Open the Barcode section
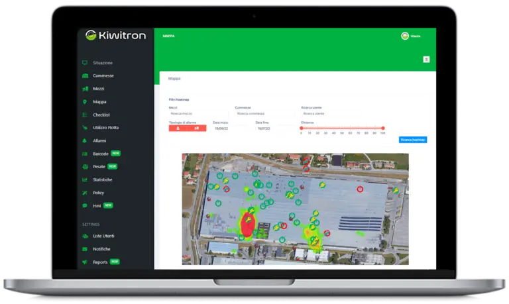The height and width of the screenshot is (304, 509). pyautogui.click(x=101, y=154)
